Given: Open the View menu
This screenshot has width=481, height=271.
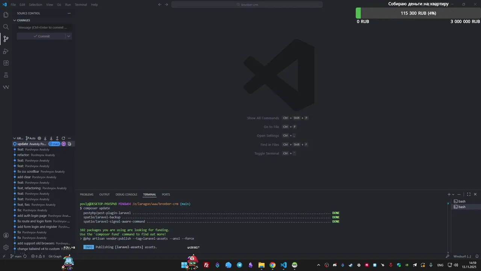Looking at the screenshot, I should coord(50,5).
